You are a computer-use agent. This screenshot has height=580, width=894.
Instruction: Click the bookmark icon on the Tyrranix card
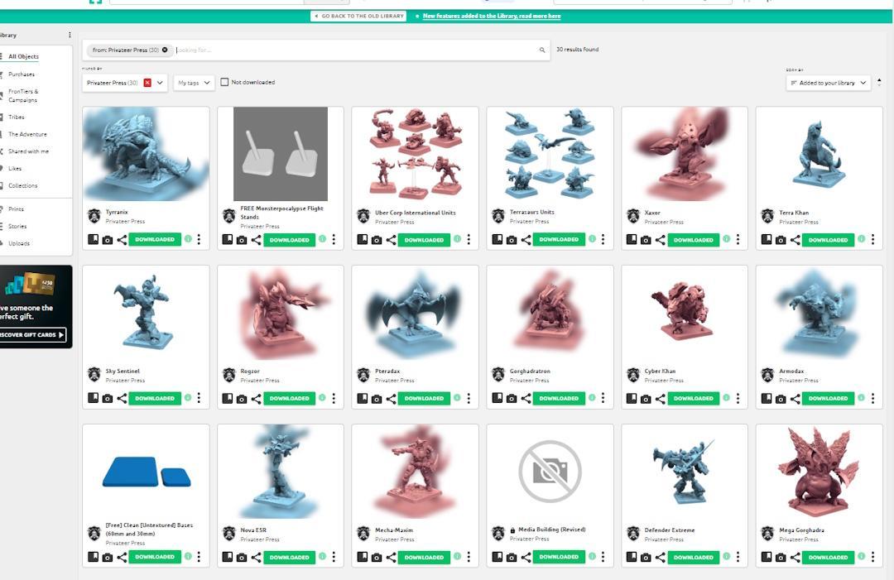tap(94, 240)
